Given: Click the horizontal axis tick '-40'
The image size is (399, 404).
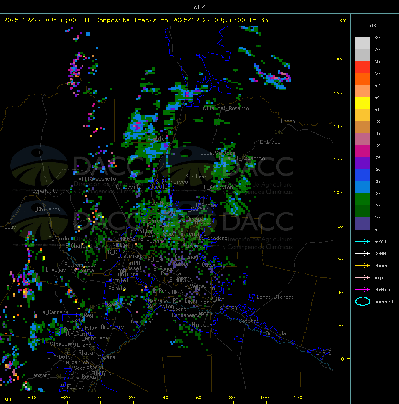Looking at the screenshot, I should 32,398.
